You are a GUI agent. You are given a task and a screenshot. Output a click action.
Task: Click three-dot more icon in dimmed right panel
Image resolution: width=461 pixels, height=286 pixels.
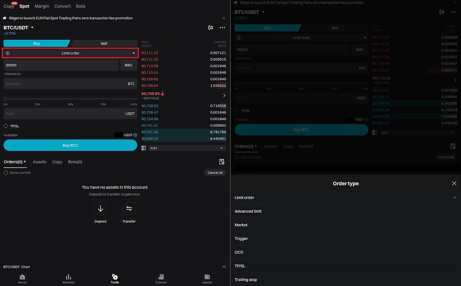(453, 12)
